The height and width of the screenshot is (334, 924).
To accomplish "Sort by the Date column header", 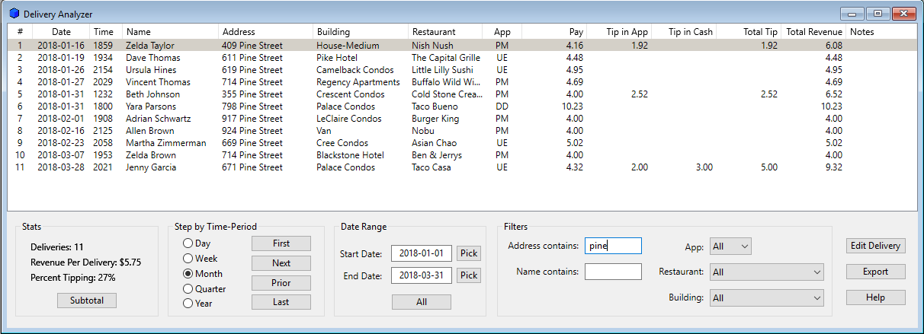I will [x=61, y=32].
